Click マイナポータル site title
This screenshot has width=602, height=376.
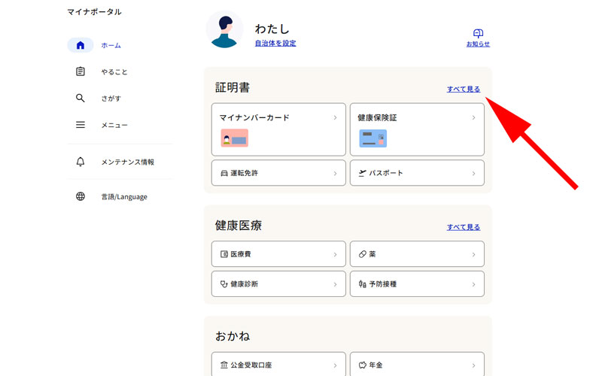pyautogui.click(x=95, y=12)
